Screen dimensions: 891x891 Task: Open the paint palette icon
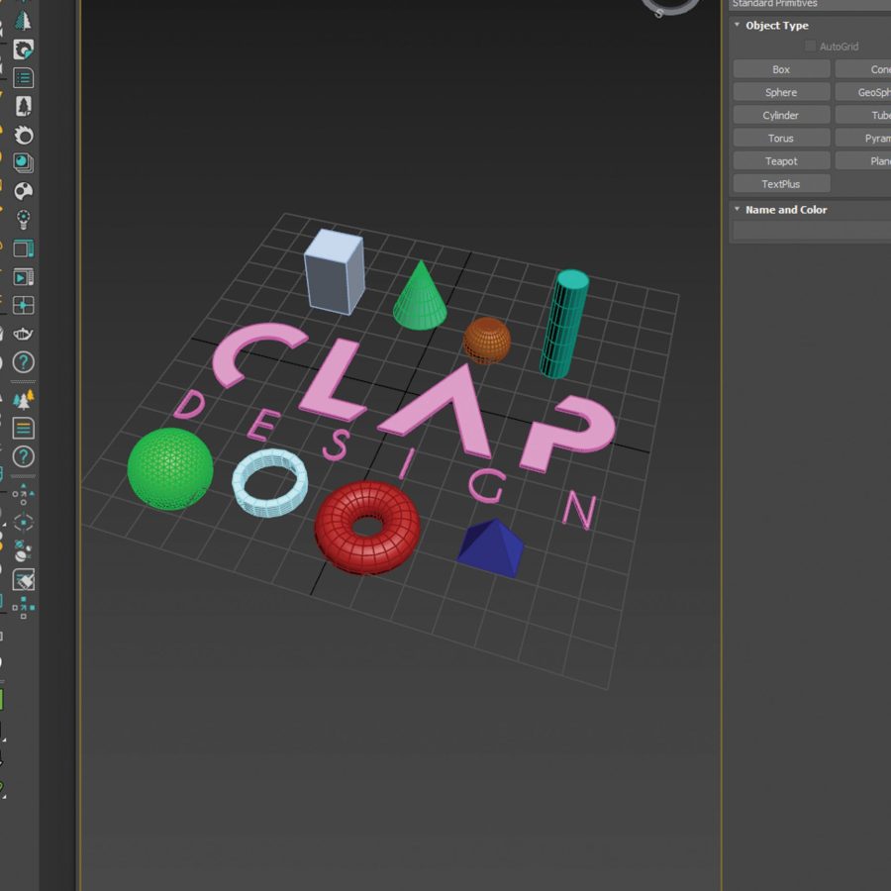click(24, 191)
